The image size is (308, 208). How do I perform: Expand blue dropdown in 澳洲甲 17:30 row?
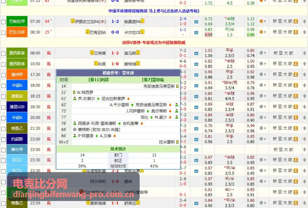[196, 75]
